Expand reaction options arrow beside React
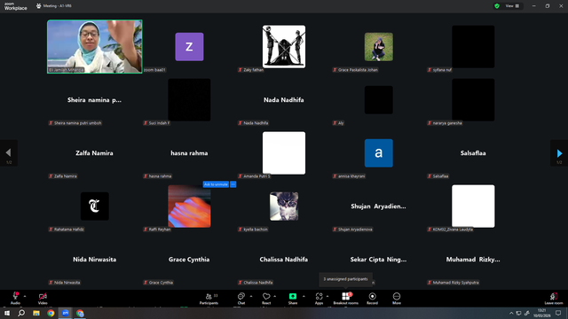 coord(275,296)
